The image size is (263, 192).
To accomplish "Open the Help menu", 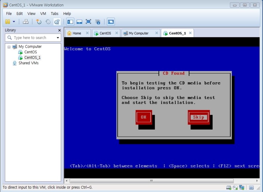I will [x=67, y=13].
